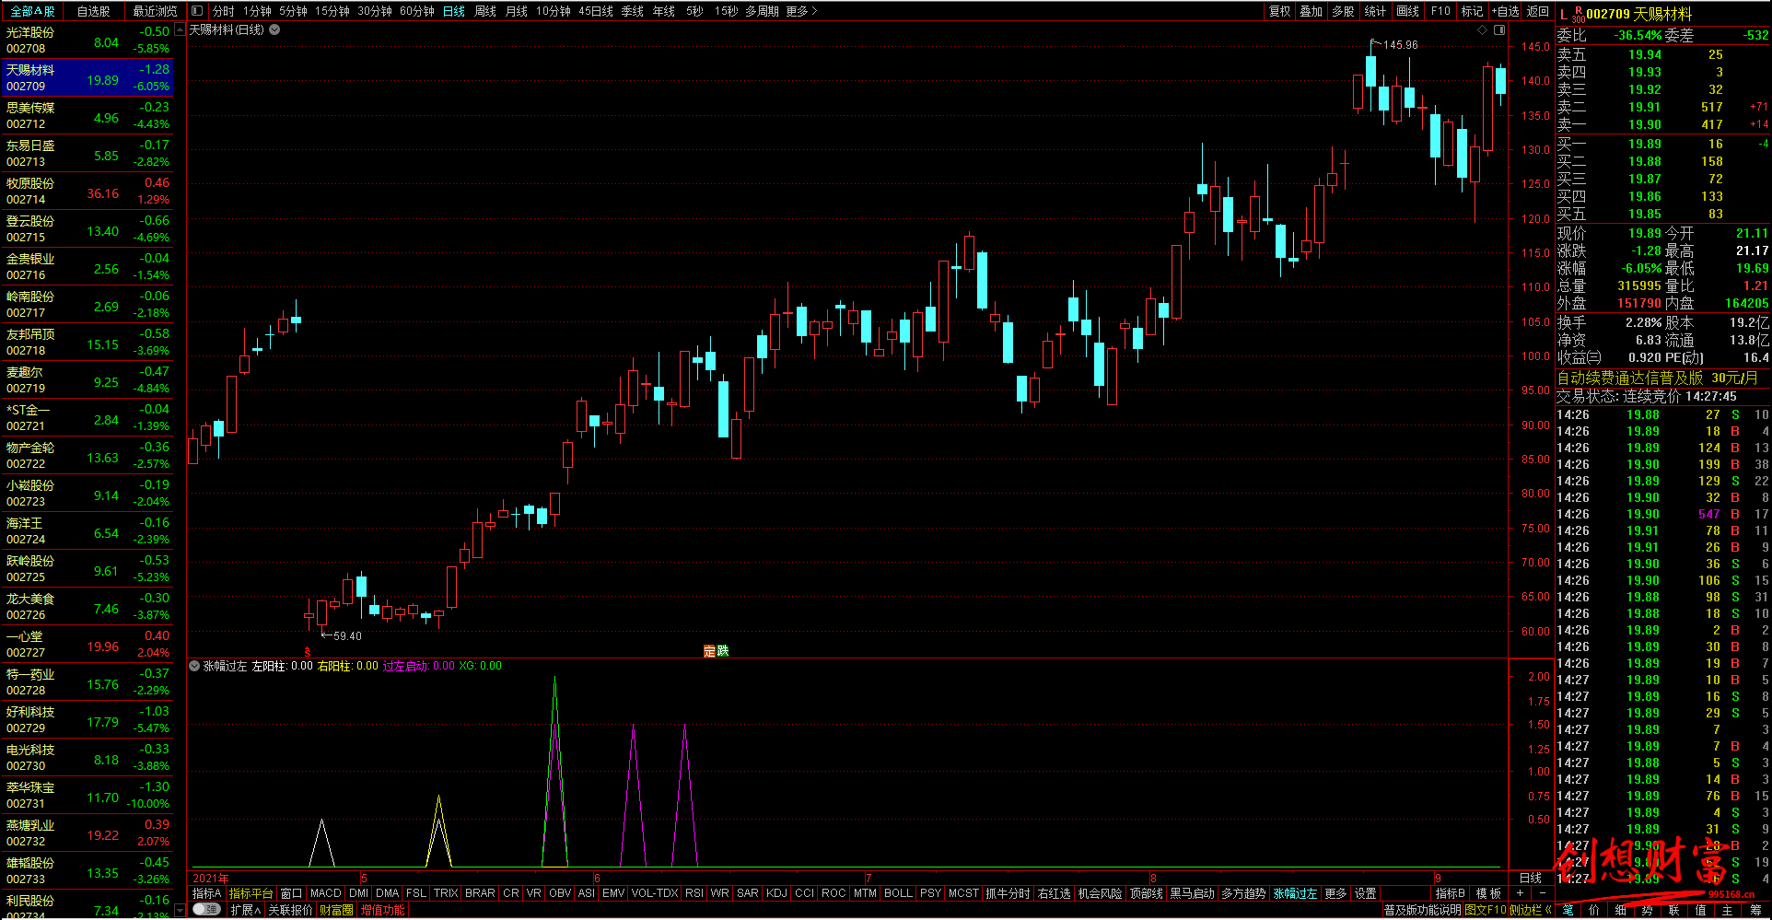Click the + zoom in chart button
The height and width of the screenshot is (920, 1772).
coord(1520,893)
